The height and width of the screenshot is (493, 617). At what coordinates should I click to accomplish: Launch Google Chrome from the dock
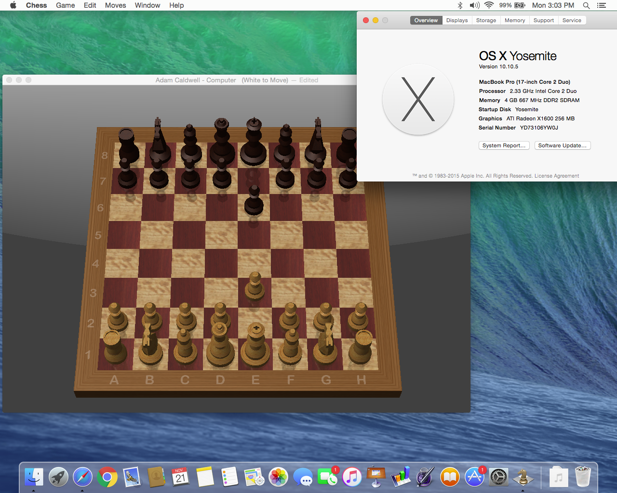pos(107,477)
